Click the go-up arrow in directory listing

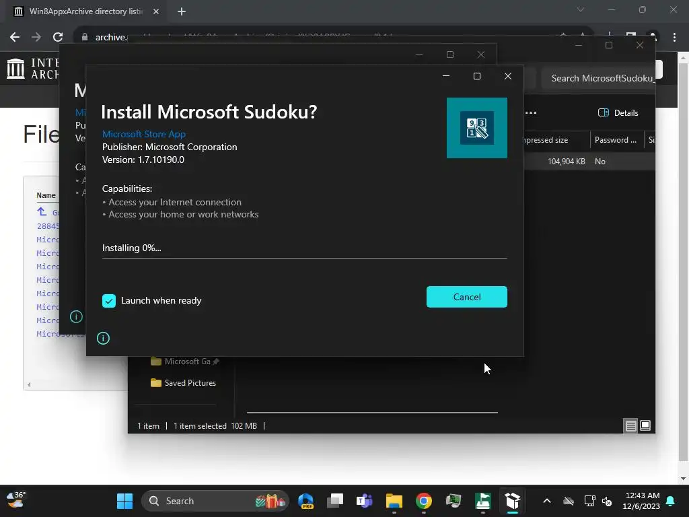(42, 212)
